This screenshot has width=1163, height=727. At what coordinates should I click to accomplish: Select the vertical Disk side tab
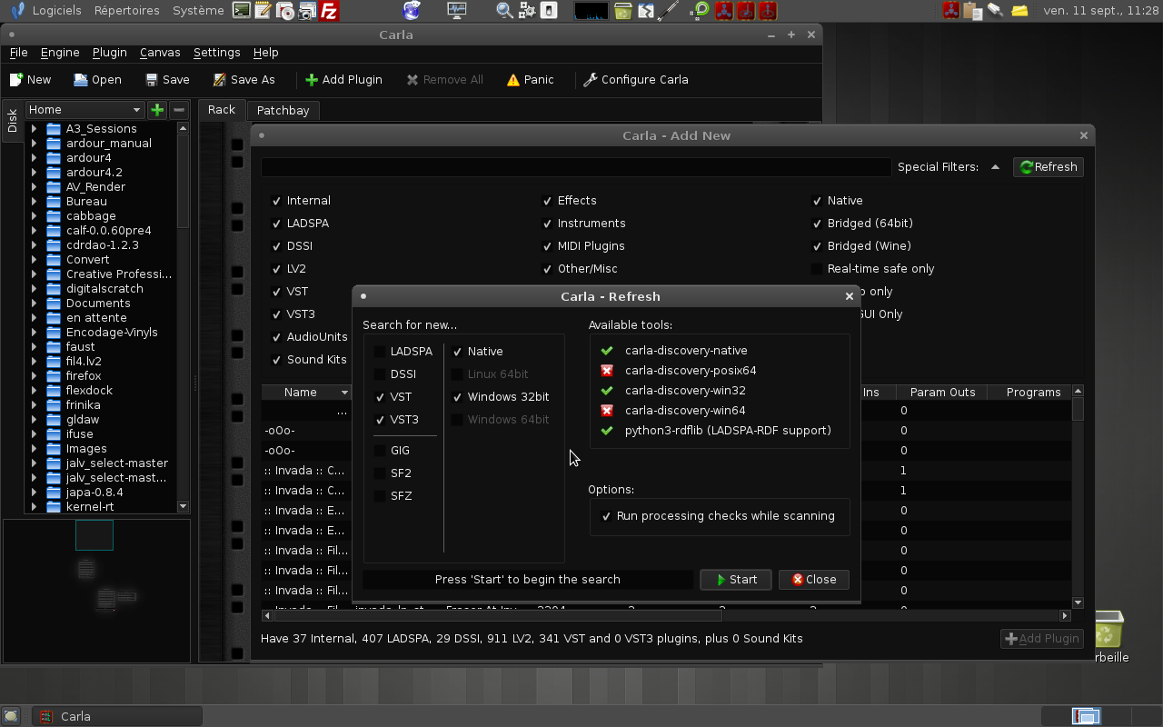(13, 121)
